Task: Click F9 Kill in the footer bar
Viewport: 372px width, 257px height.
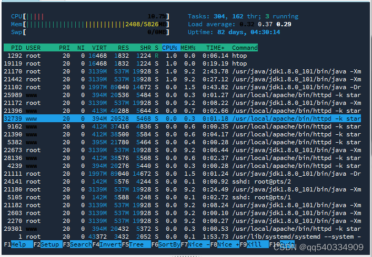Action: pos(254,244)
